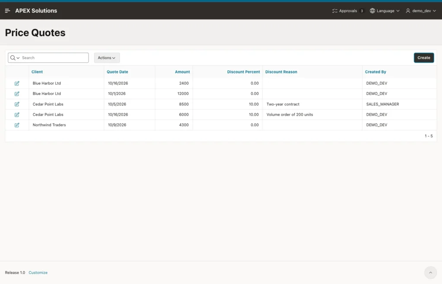Open the Created By column header
This screenshot has width=442, height=284.
[x=376, y=72]
